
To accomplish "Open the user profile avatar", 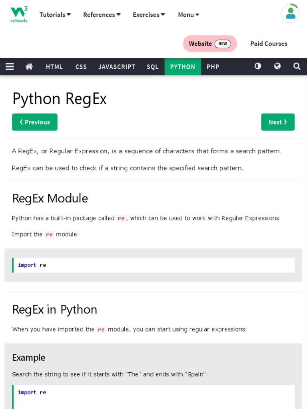I will tap(290, 14).
